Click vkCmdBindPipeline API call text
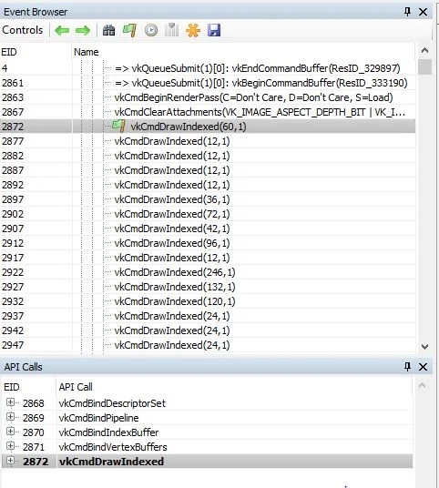The width and height of the screenshot is (439, 488). (x=98, y=418)
